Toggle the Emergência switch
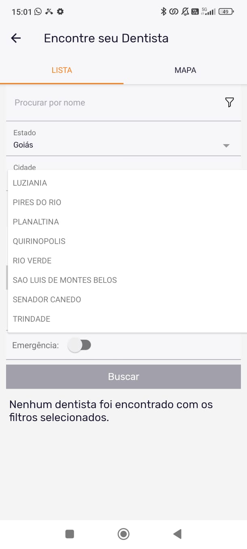 click(80, 345)
